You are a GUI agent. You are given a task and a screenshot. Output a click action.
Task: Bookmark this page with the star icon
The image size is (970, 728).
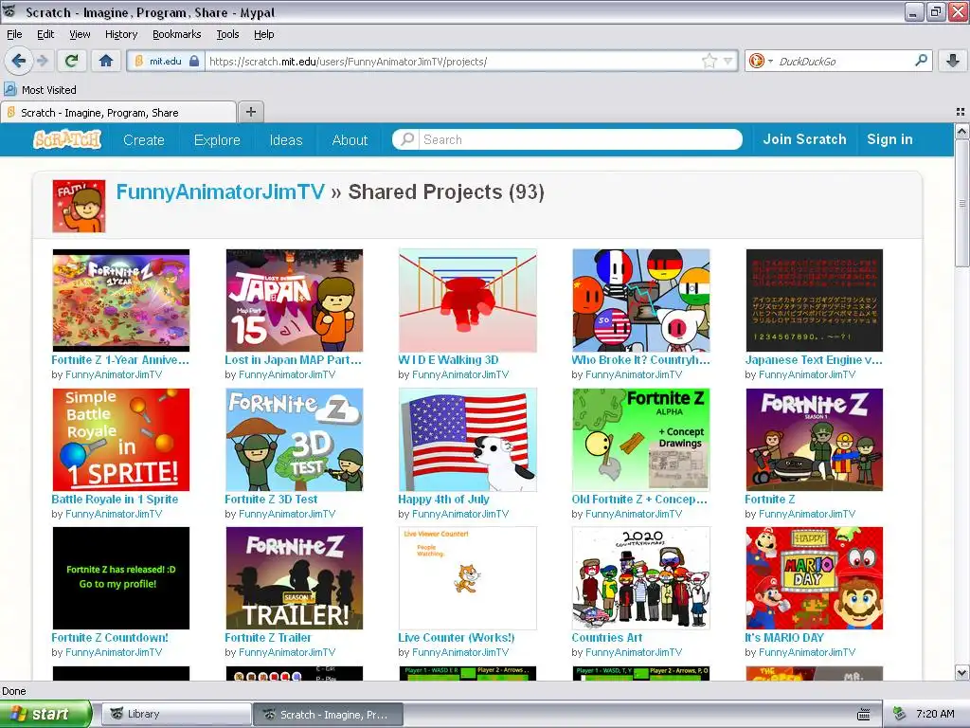tap(709, 61)
